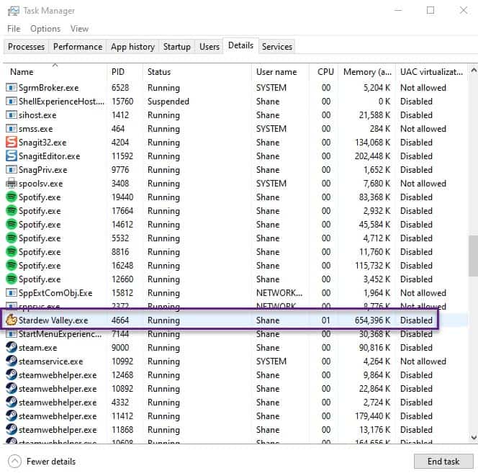Screen dimensions: 478x476
Task: Click the spoolsv.exe printer icon
Action: [x=12, y=183]
